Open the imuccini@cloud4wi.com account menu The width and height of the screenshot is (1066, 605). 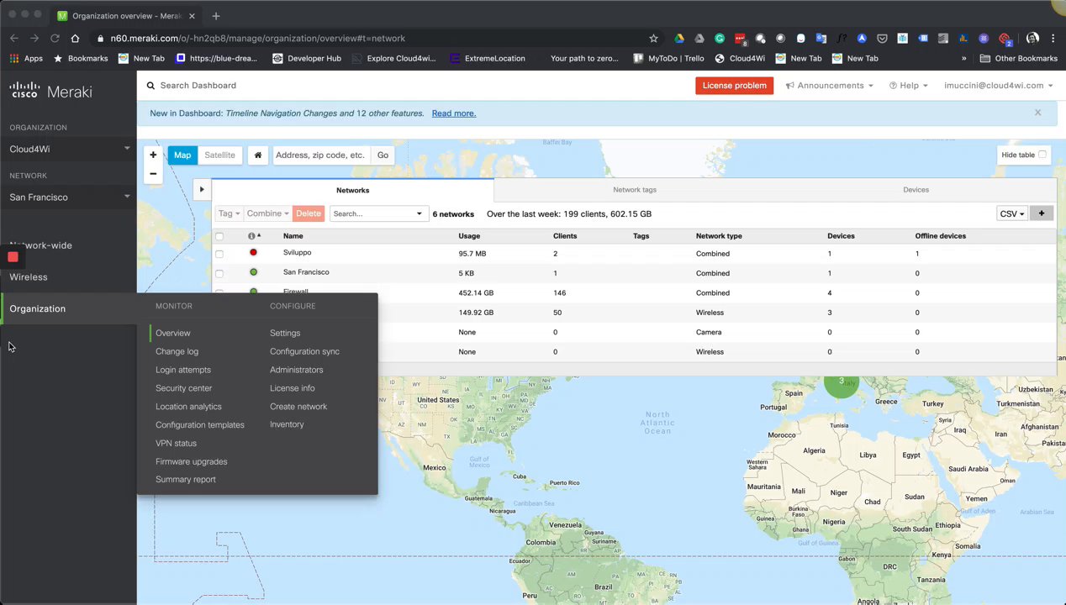[998, 86]
